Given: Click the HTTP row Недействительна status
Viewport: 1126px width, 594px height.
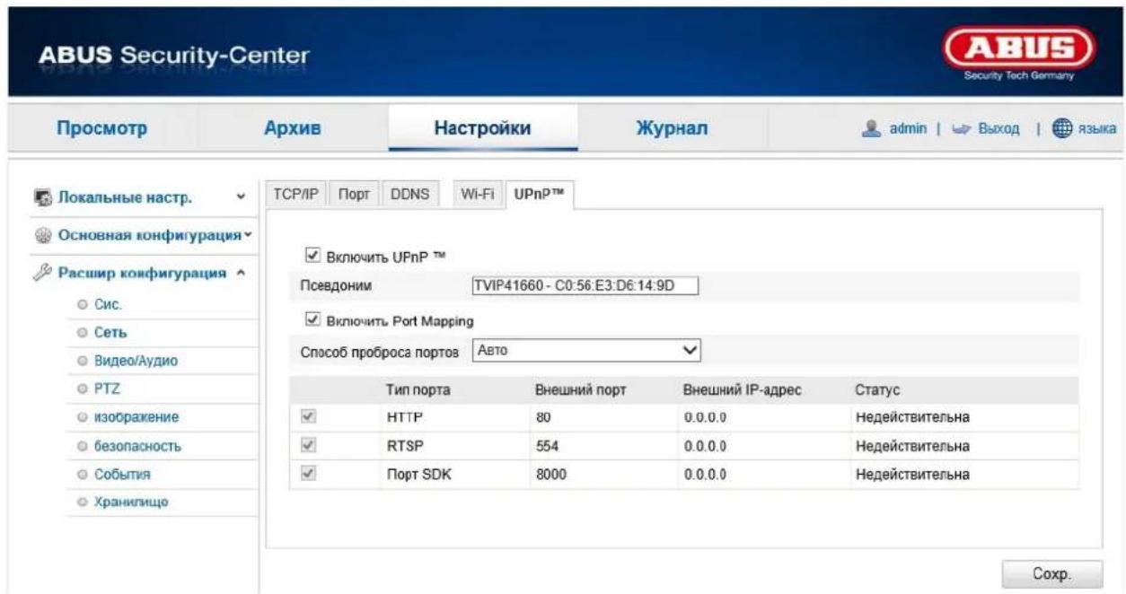Looking at the screenshot, I should click(x=912, y=417).
